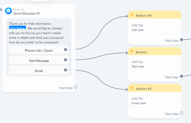Click the lightning icon on the Text User Actions node
Image resolution: width=191 pixels, height=123 pixels.
tap(132, 51)
